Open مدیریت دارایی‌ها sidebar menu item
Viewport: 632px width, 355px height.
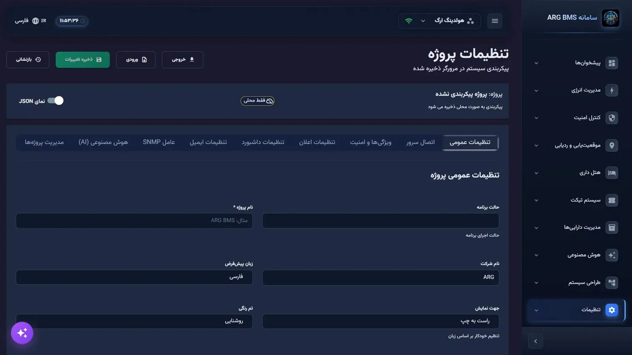[577, 228]
